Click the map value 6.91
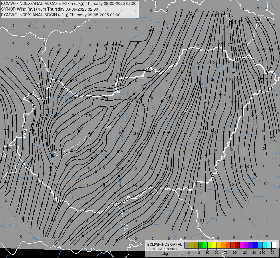This screenshot has height=258, width=280. (x=73, y=98)
